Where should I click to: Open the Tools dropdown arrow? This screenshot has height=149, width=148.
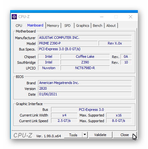85,135
